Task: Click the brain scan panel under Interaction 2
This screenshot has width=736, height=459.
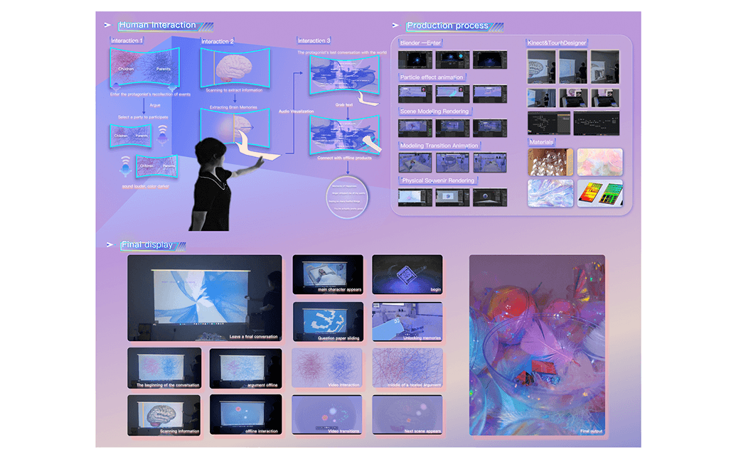Action: [235, 68]
